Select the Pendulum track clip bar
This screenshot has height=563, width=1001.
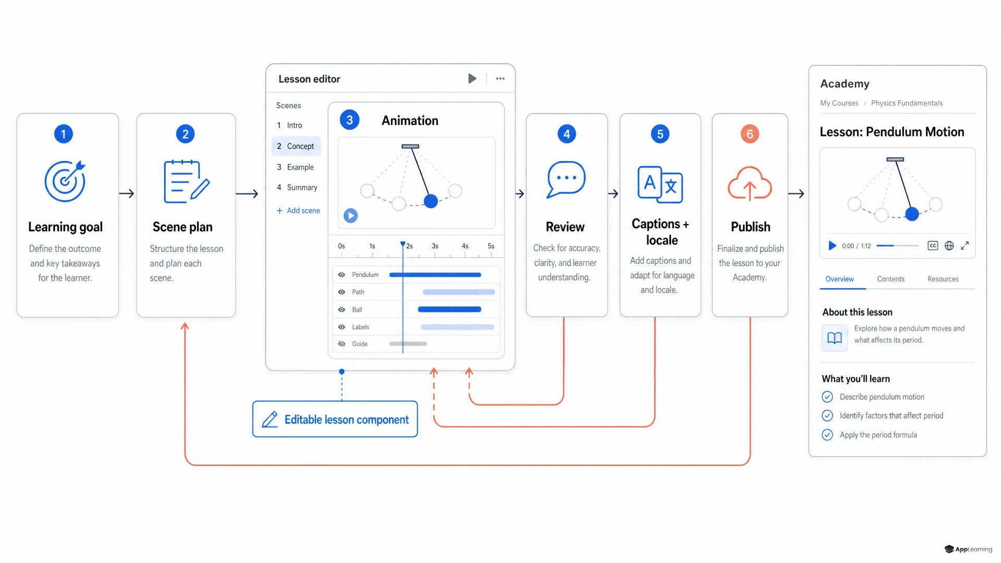click(x=435, y=275)
